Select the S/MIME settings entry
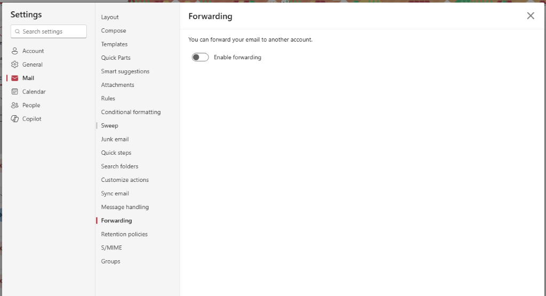The height and width of the screenshot is (296, 546). coord(111,248)
